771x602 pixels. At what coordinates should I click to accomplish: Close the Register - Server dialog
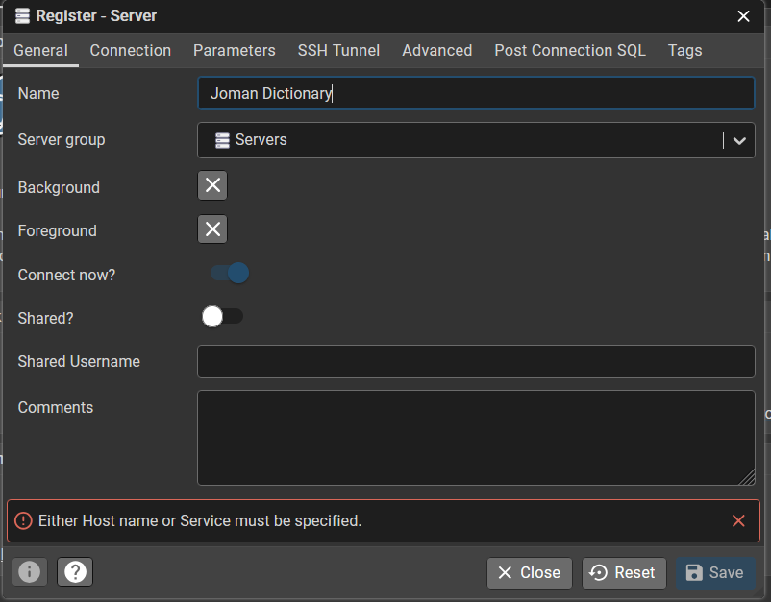[x=743, y=16]
